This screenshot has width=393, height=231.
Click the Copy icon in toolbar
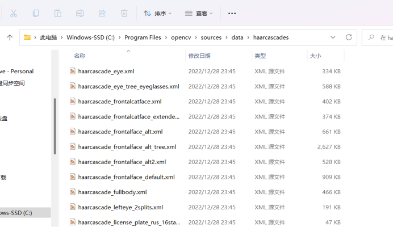pyautogui.click(x=36, y=13)
